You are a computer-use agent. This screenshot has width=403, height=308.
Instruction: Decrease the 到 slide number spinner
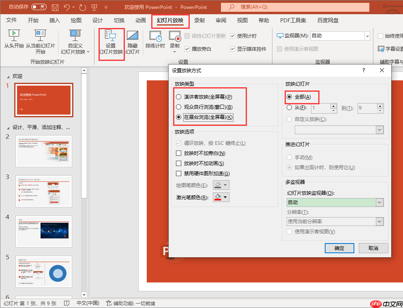coord(380,111)
